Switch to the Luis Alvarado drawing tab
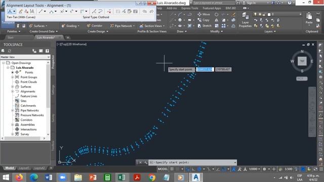The width and height of the screenshot is (324, 182). click(46, 37)
